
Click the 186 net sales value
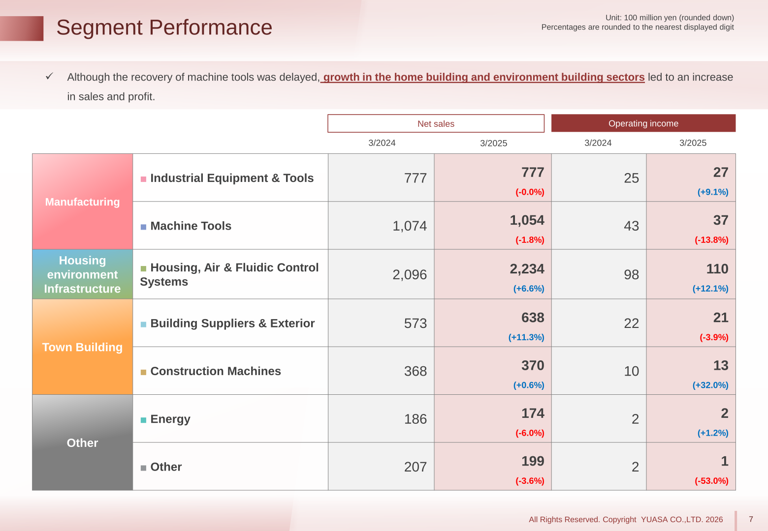click(x=416, y=419)
